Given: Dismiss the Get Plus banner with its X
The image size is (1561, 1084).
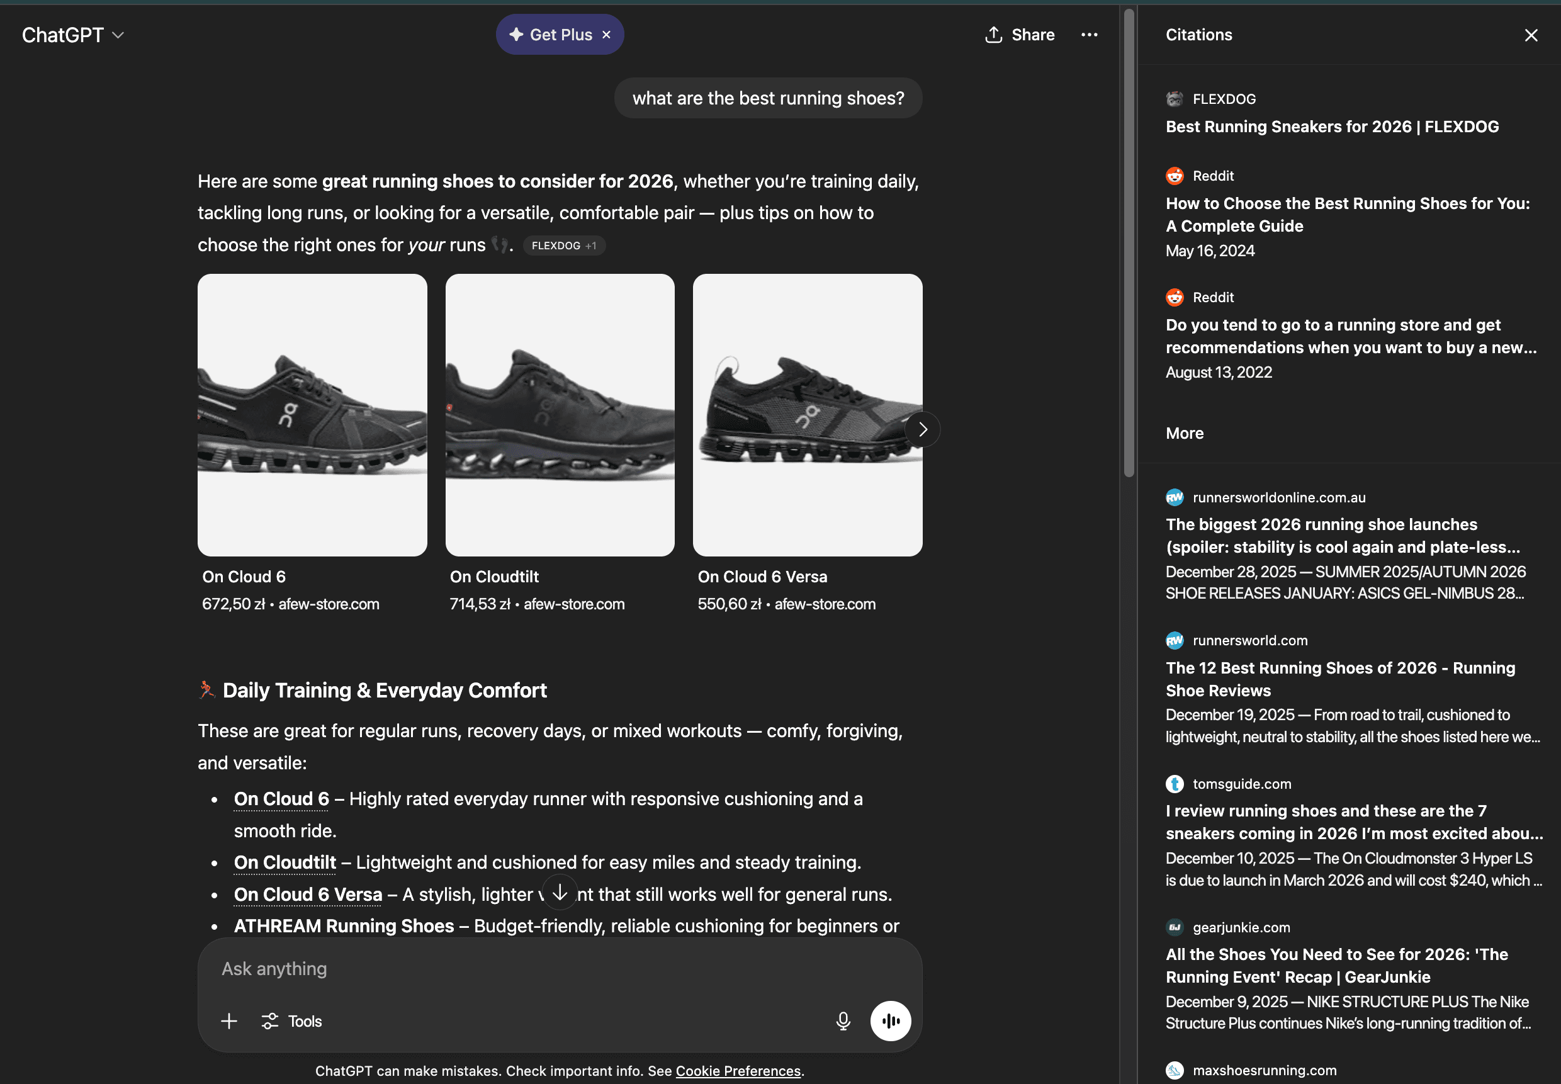Looking at the screenshot, I should tap(605, 34).
